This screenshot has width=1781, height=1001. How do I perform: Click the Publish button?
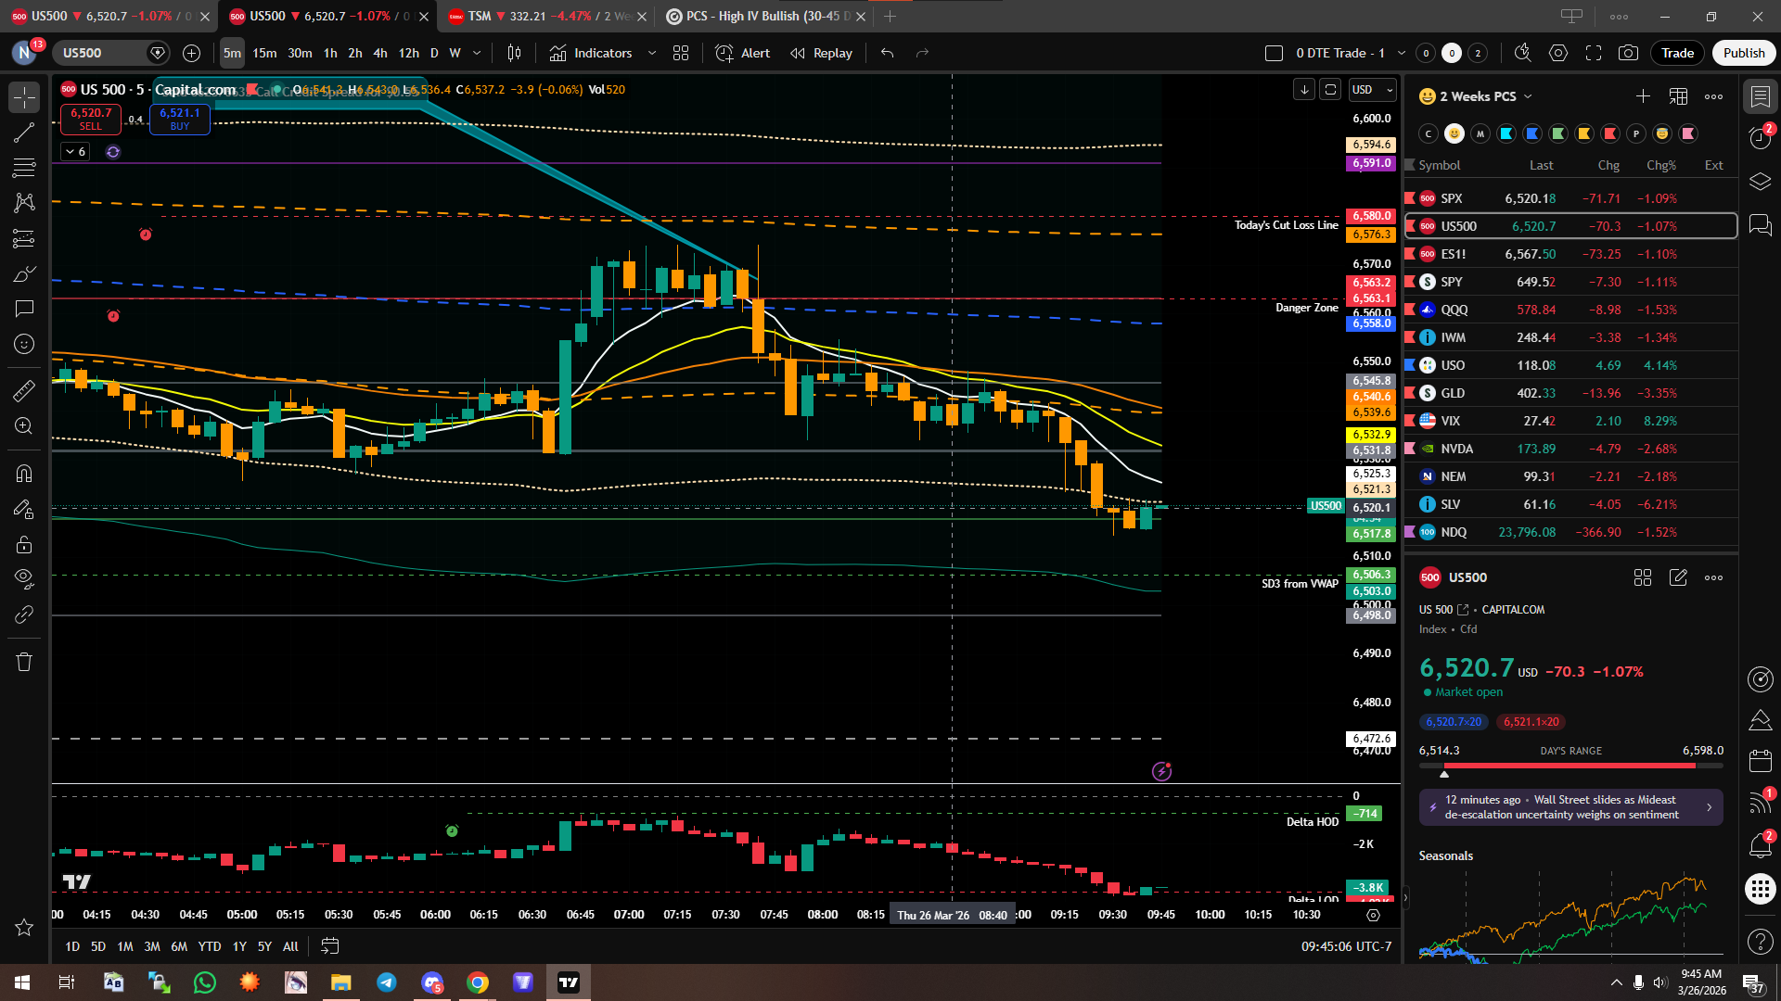coord(1743,53)
